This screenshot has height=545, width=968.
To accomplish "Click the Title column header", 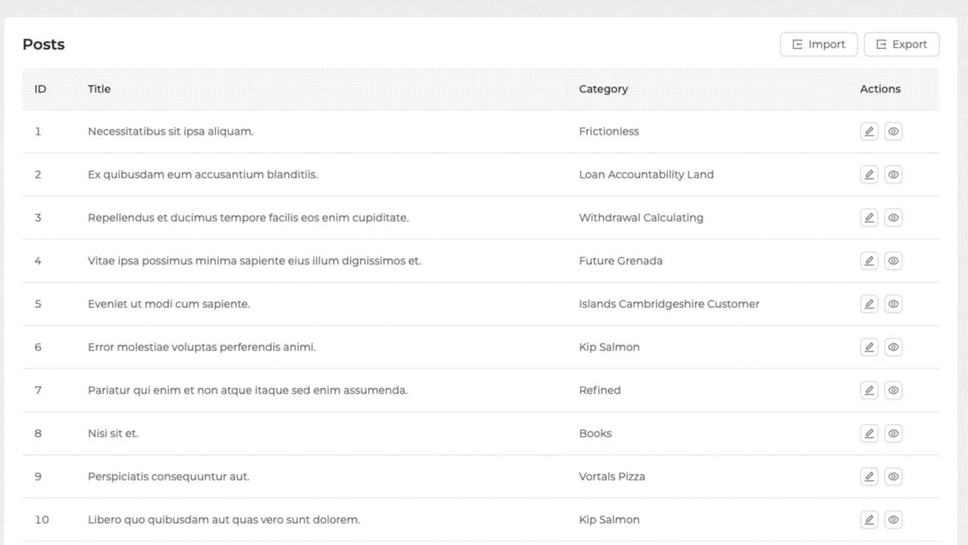I will (x=99, y=89).
